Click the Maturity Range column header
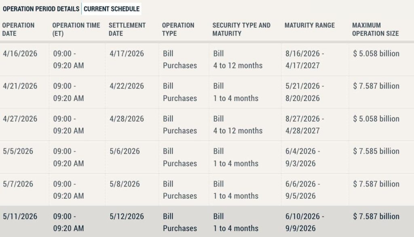The width and height of the screenshot is (414, 237). [310, 25]
